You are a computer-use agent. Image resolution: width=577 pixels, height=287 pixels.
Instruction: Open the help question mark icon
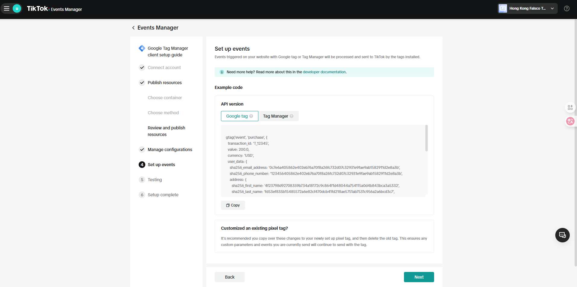(567, 8)
